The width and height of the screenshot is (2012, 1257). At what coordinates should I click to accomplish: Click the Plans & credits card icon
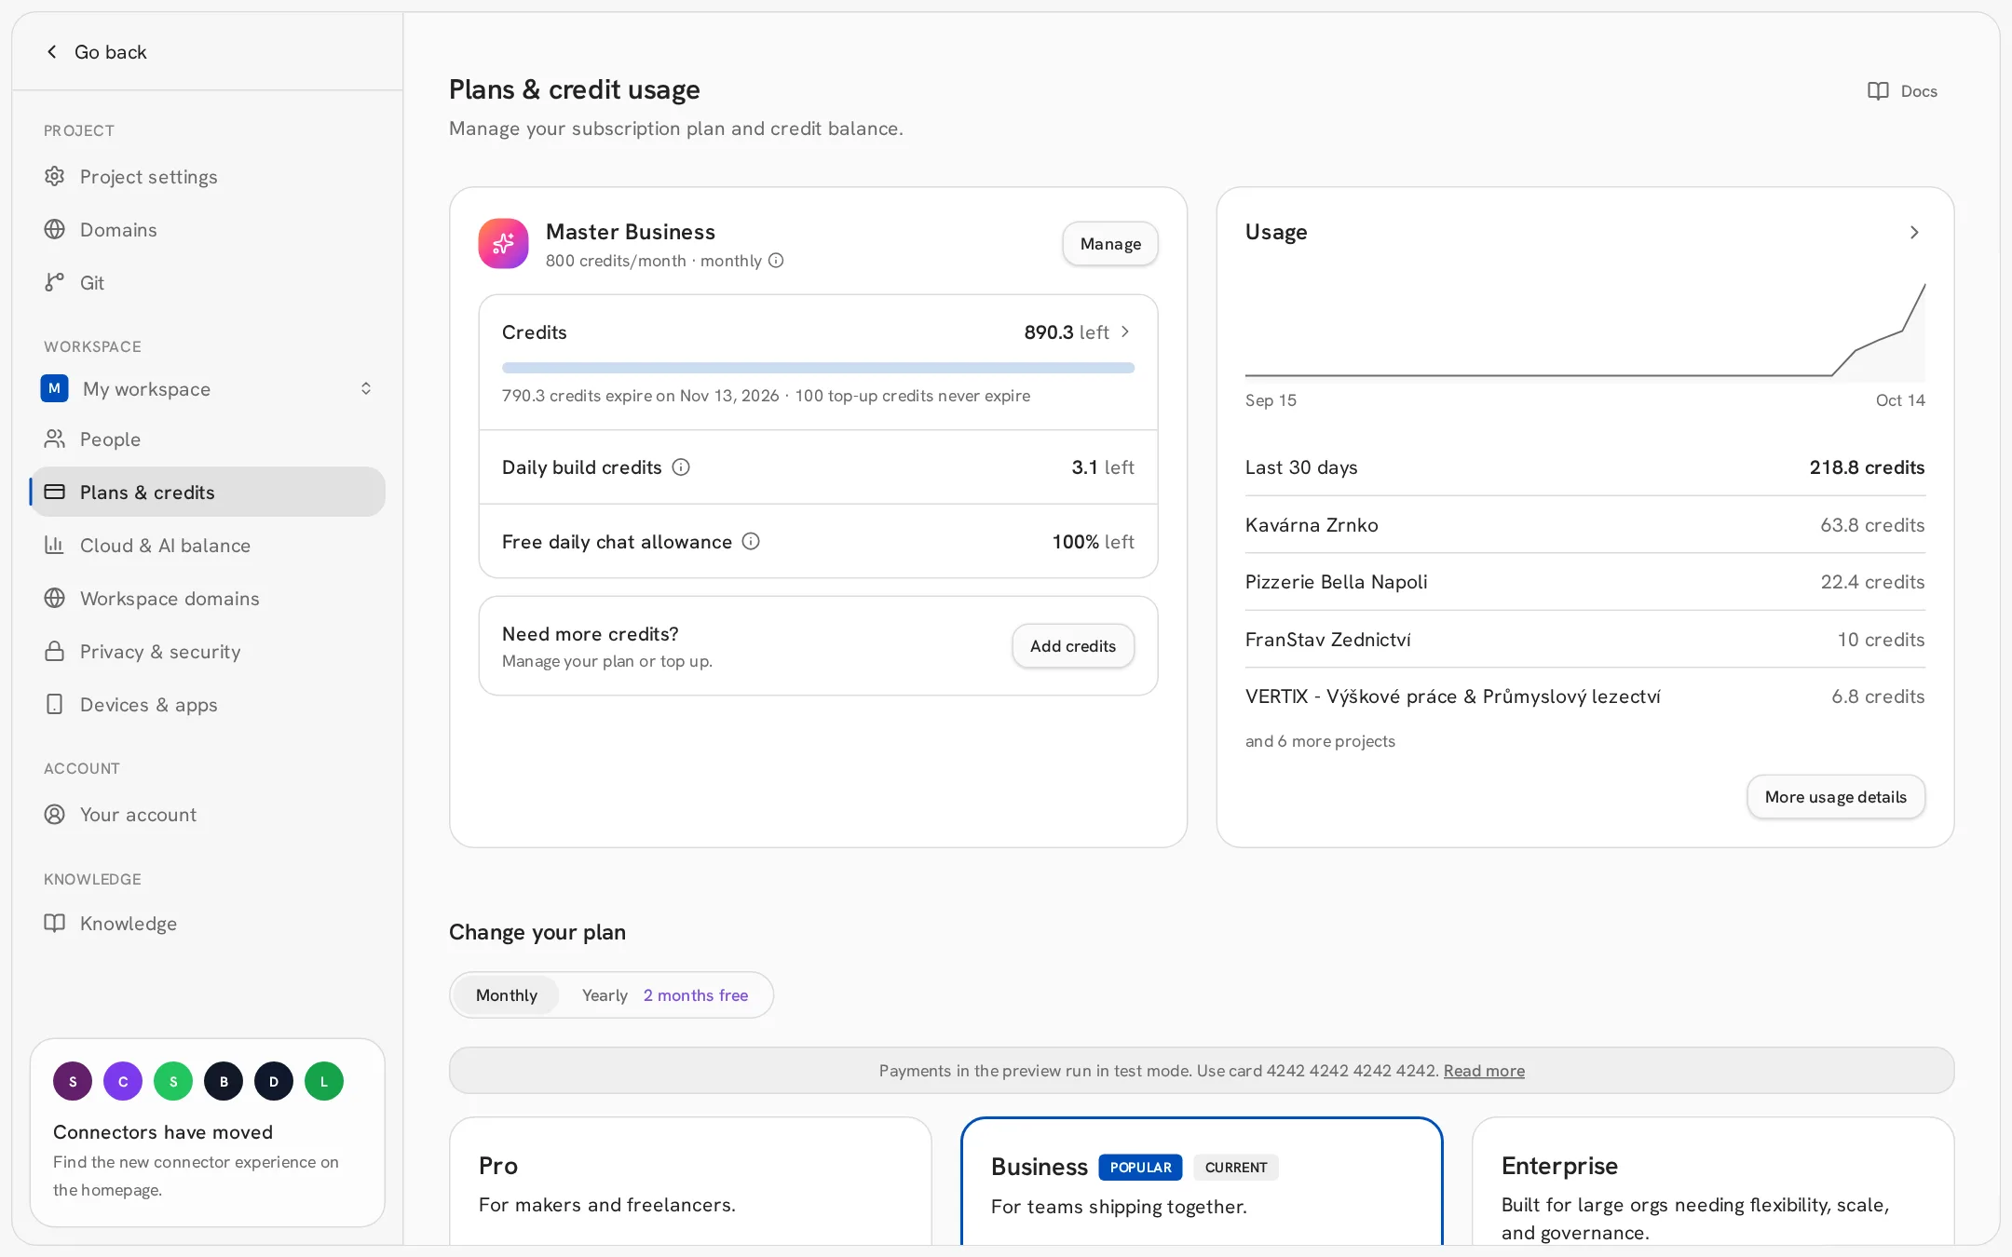(x=55, y=492)
